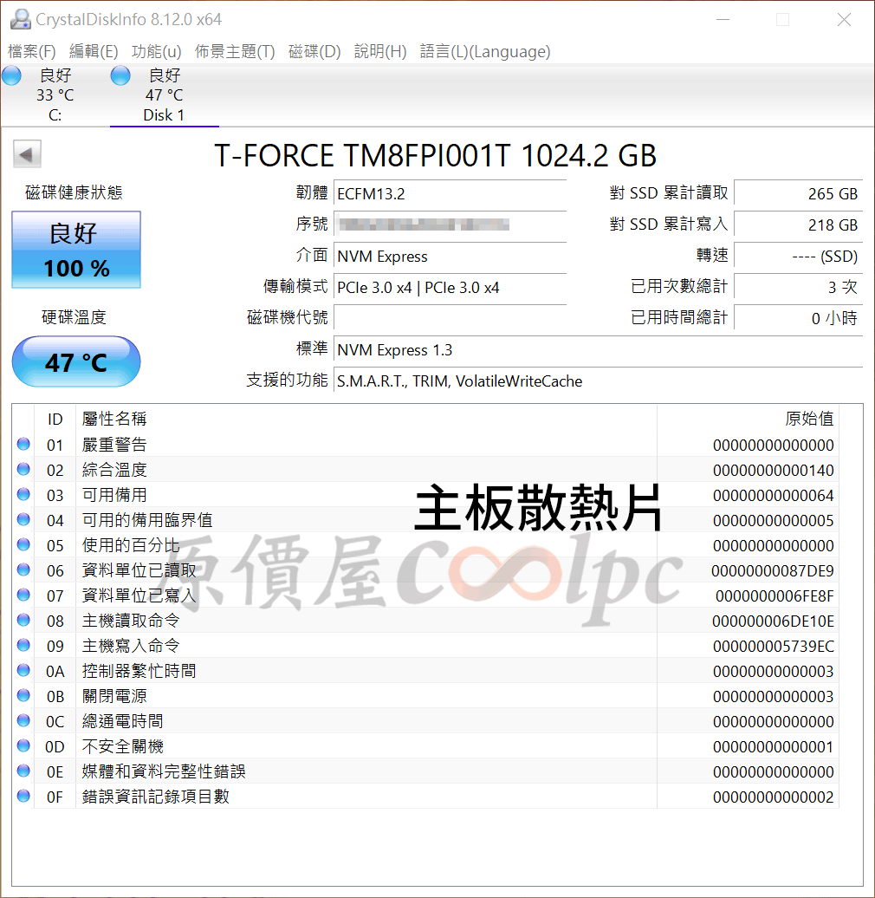Viewport: 875px width, 898px height.
Task: Click the drive title T-FORCE TM8FPI001T 1024.2 GB
Action: pos(436,155)
